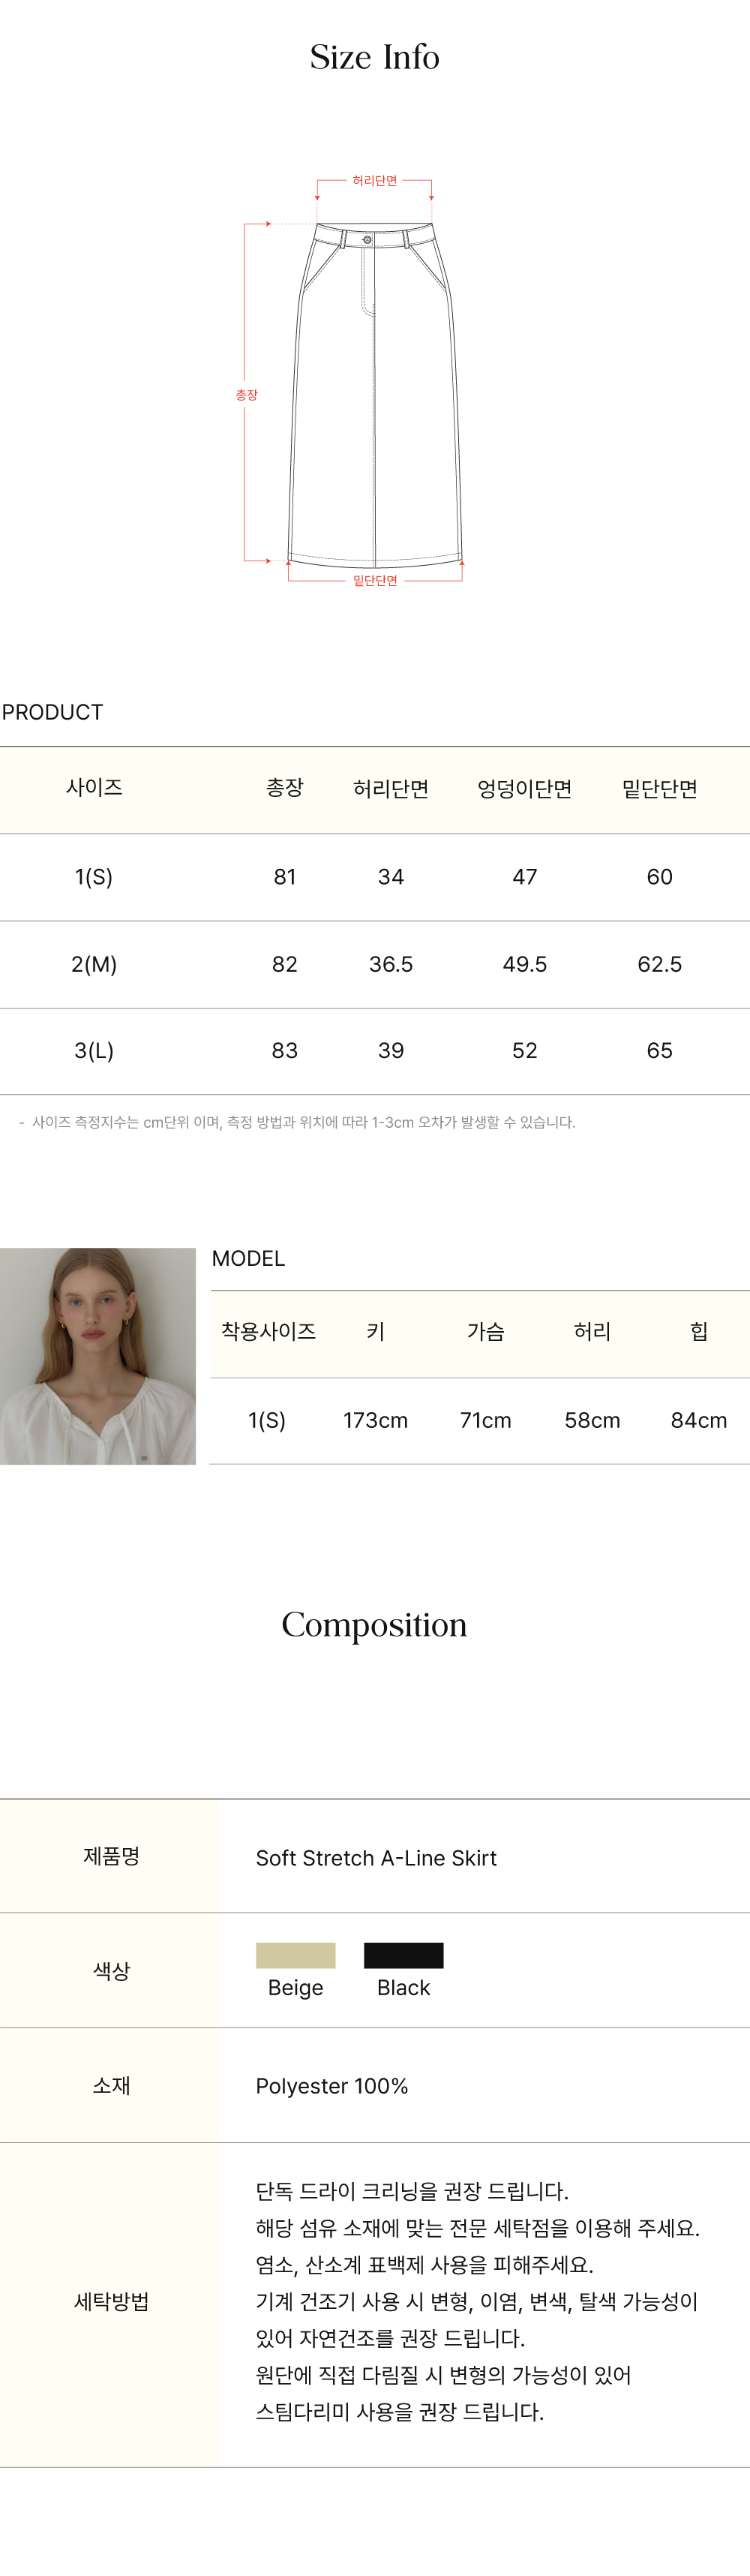Click the 세탁방법 row label

(111, 2301)
